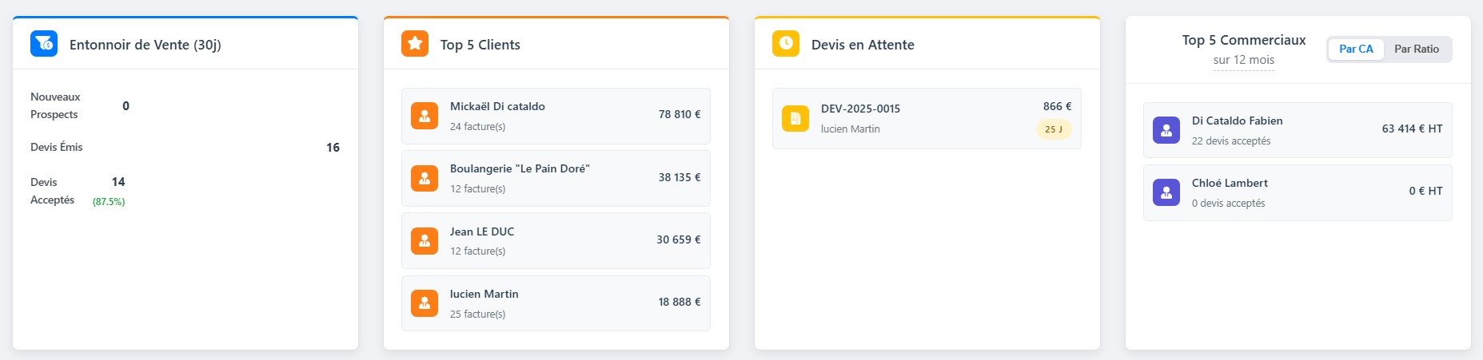Click the Devis Émis count 16
The image size is (1483, 360).
coord(333,147)
